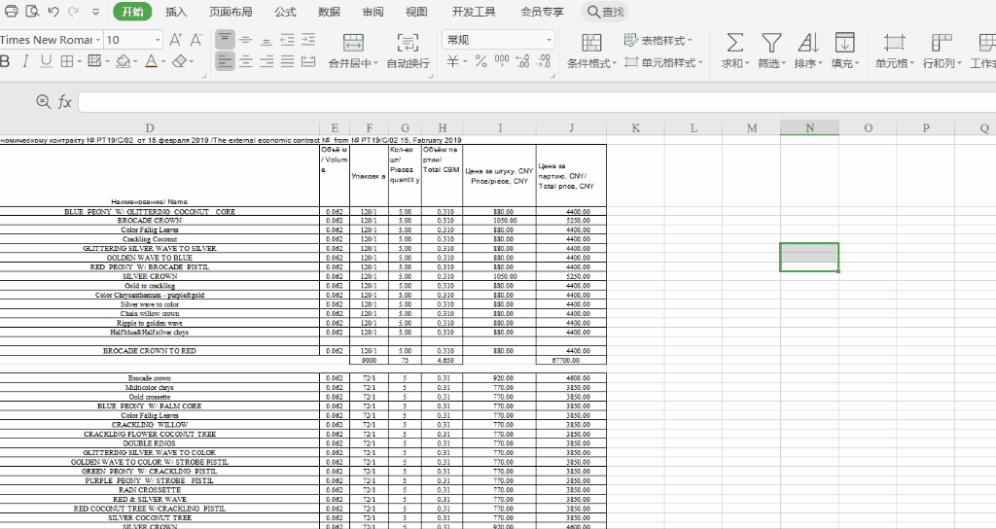Apply percent style with the % icon
This screenshot has height=529, width=996.
481,61
